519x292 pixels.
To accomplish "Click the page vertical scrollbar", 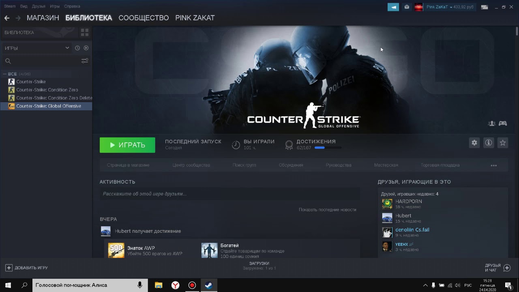I will pos(517,31).
